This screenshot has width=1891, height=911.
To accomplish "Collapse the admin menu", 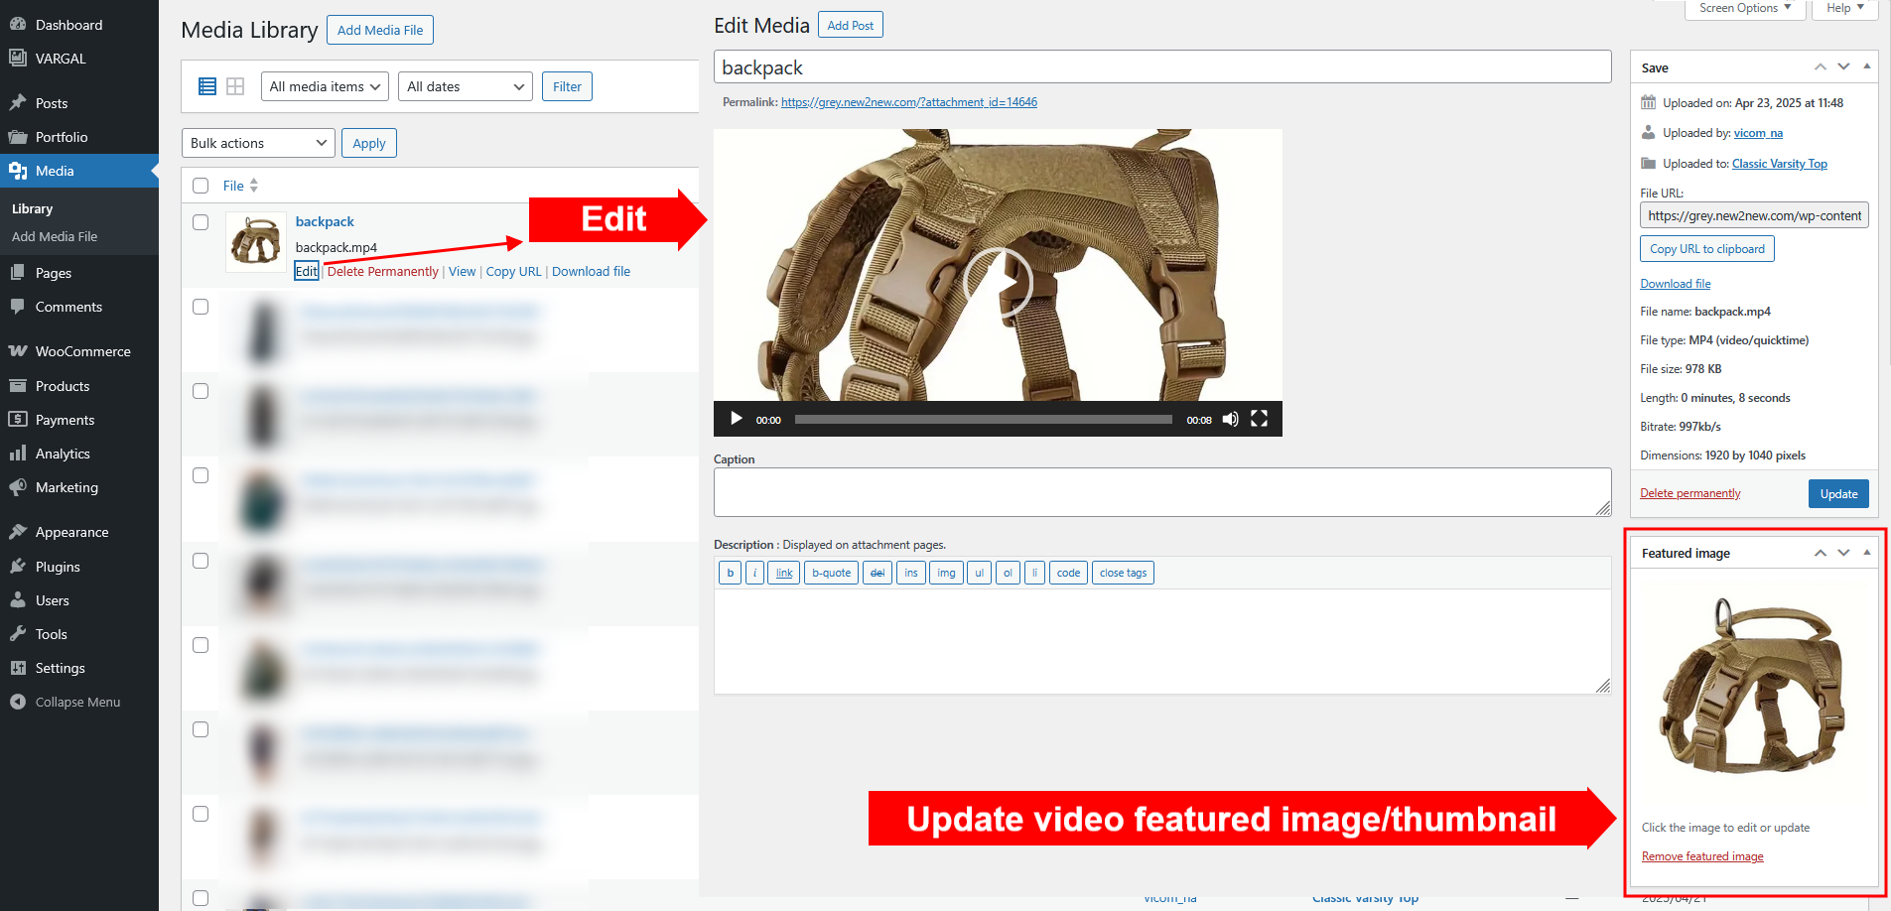I will pyautogui.click(x=77, y=702).
